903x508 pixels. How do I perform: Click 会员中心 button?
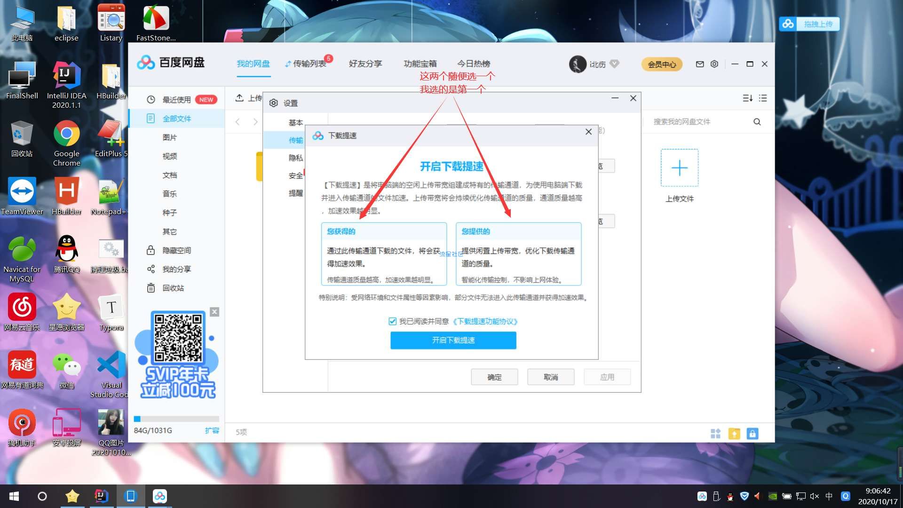click(x=662, y=64)
